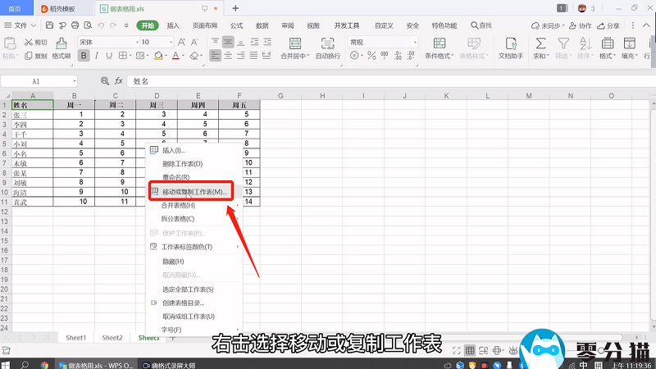Click the Windows Start button
Screen dimensions: 656x369
(x=7, y=362)
